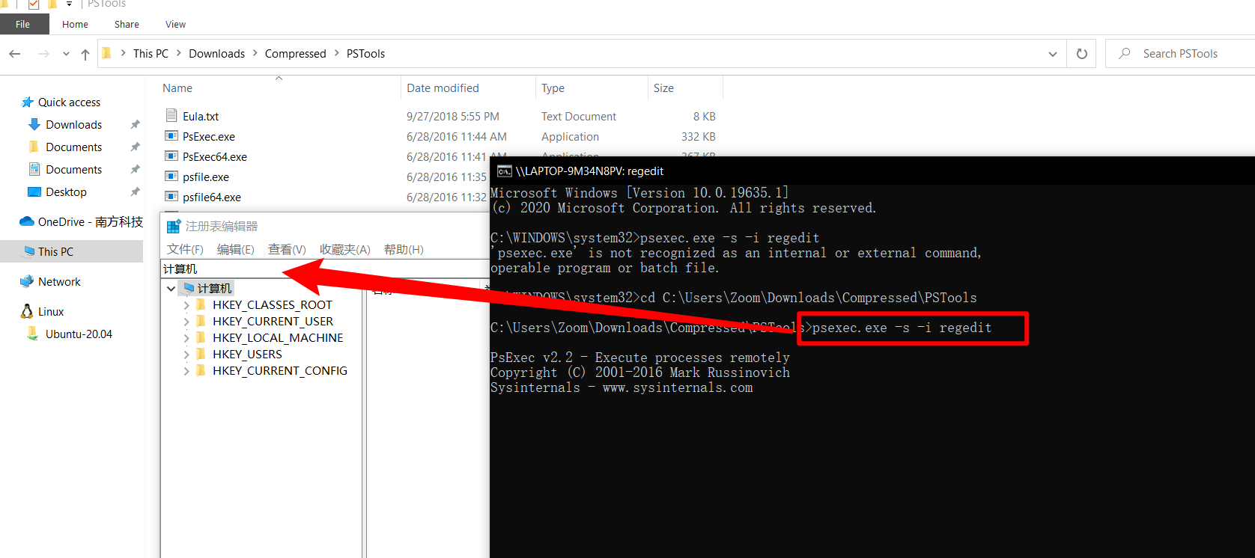Screen dimensions: 1255x558
Task: Expand the HKEY_CURRENT_USER key
Action: [186, 322]
